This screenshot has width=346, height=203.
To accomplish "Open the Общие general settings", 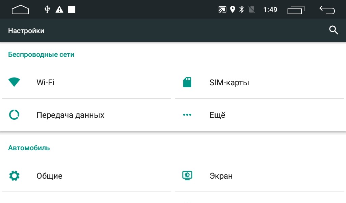I will tap(86, 176).
